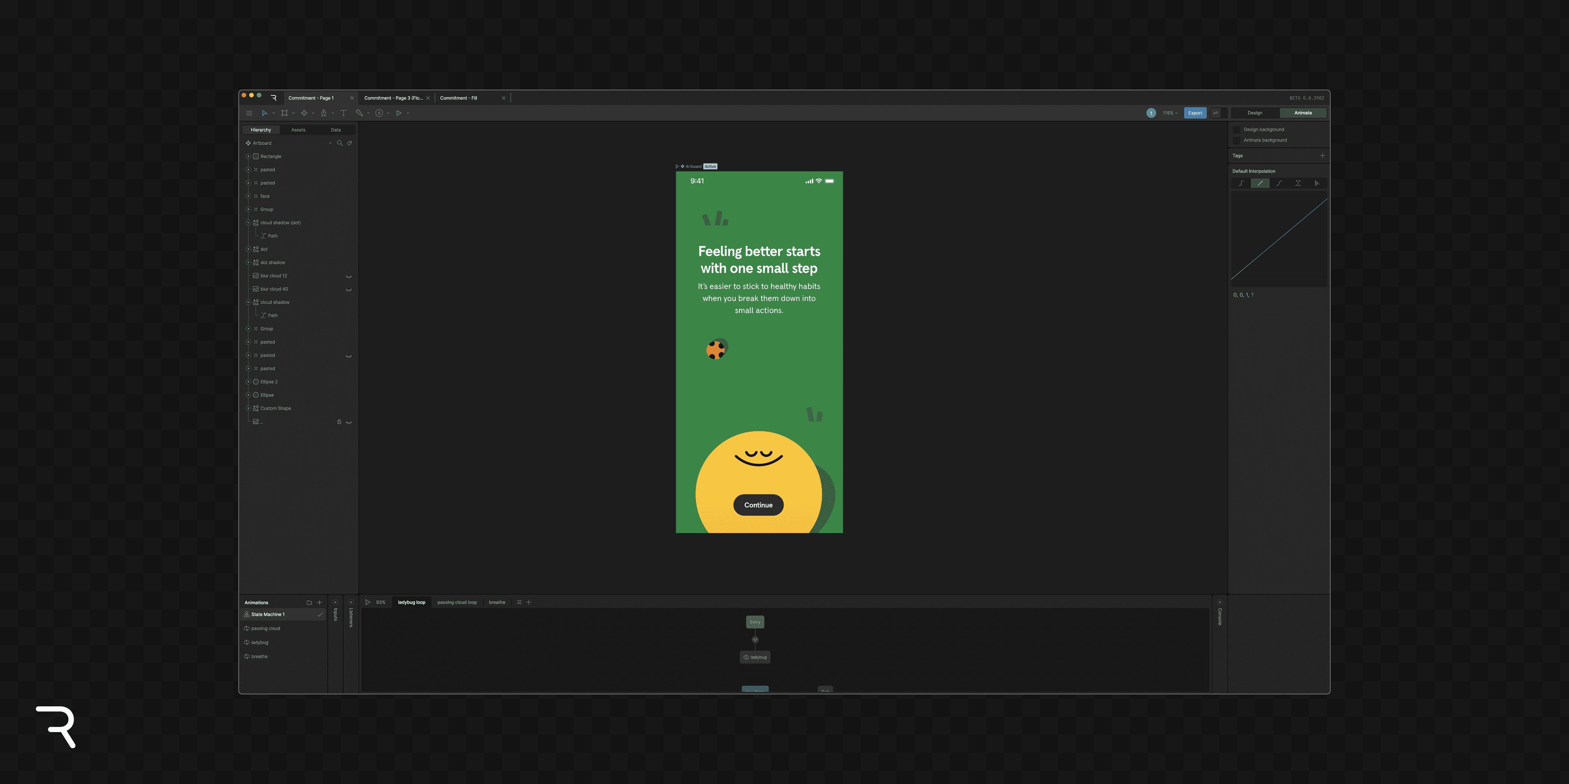Image resolution: width=1569 pixels, height=784 pixels.
Task: Open the 118% zoom dropdown
Action: 1169,113
